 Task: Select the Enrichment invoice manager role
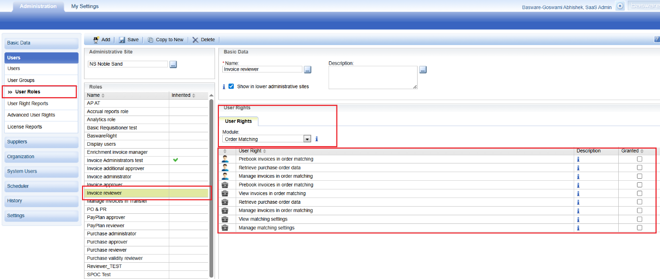pos(146,152)
